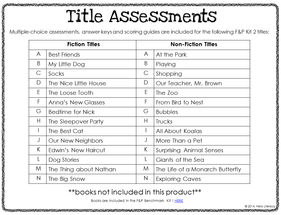
Task: Select Edwin's New Haircut title
Action: click(77, 150)
